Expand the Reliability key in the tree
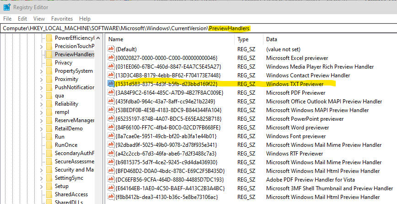The image size is (397, 204). pyautogui.click(x=42, y=104)
